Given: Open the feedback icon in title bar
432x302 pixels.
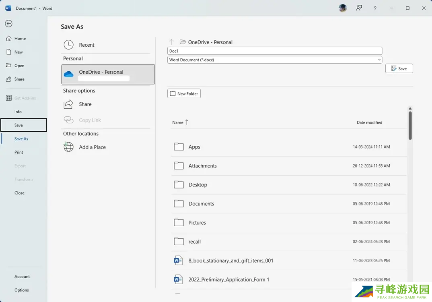Looking at the screenshot, I should pos(359,8).
